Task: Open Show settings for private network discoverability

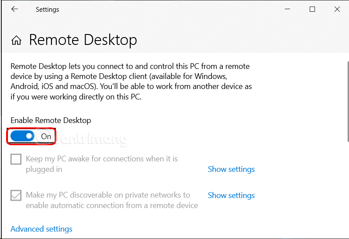Action: click(x=231, y=195)
